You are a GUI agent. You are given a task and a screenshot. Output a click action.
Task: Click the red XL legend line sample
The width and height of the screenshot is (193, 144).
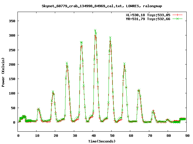pos(177,15)
